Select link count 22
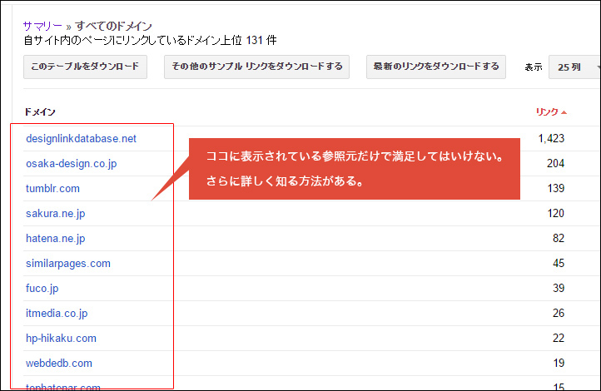The width and height of the screenshot is (601, 391). click(559, 338)
